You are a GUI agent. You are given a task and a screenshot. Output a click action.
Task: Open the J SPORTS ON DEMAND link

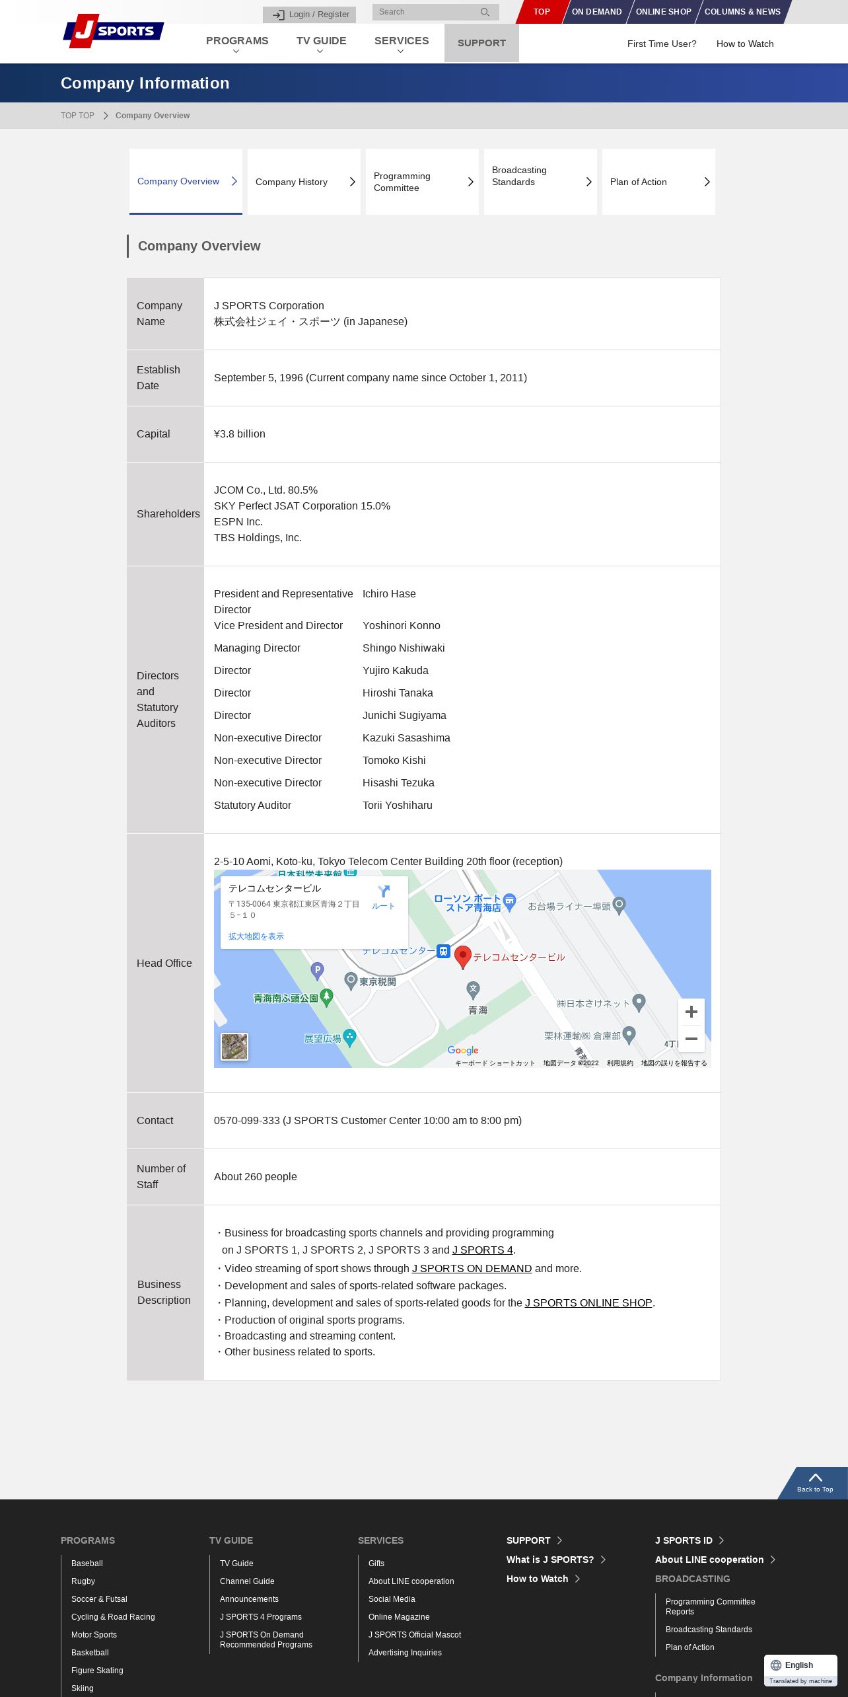click(x=472, y=1269)
